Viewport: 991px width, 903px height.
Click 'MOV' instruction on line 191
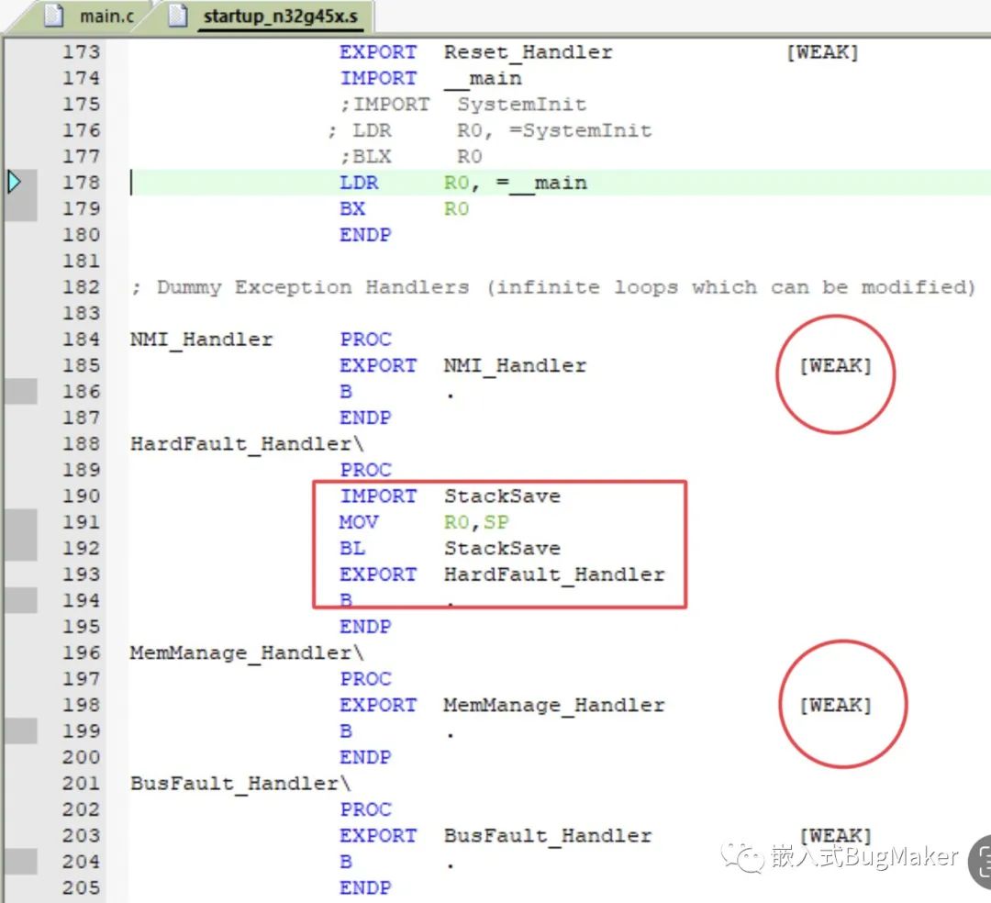pyautogui.click(x=359, y=522)
